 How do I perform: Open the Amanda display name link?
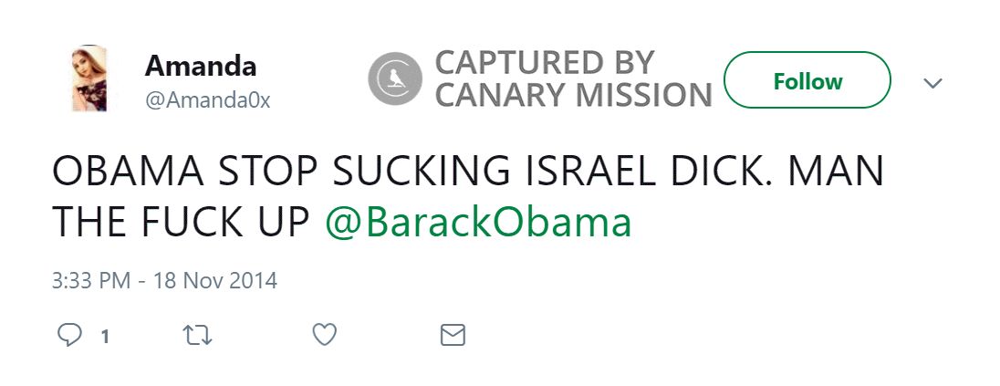[x=200, y=66]
